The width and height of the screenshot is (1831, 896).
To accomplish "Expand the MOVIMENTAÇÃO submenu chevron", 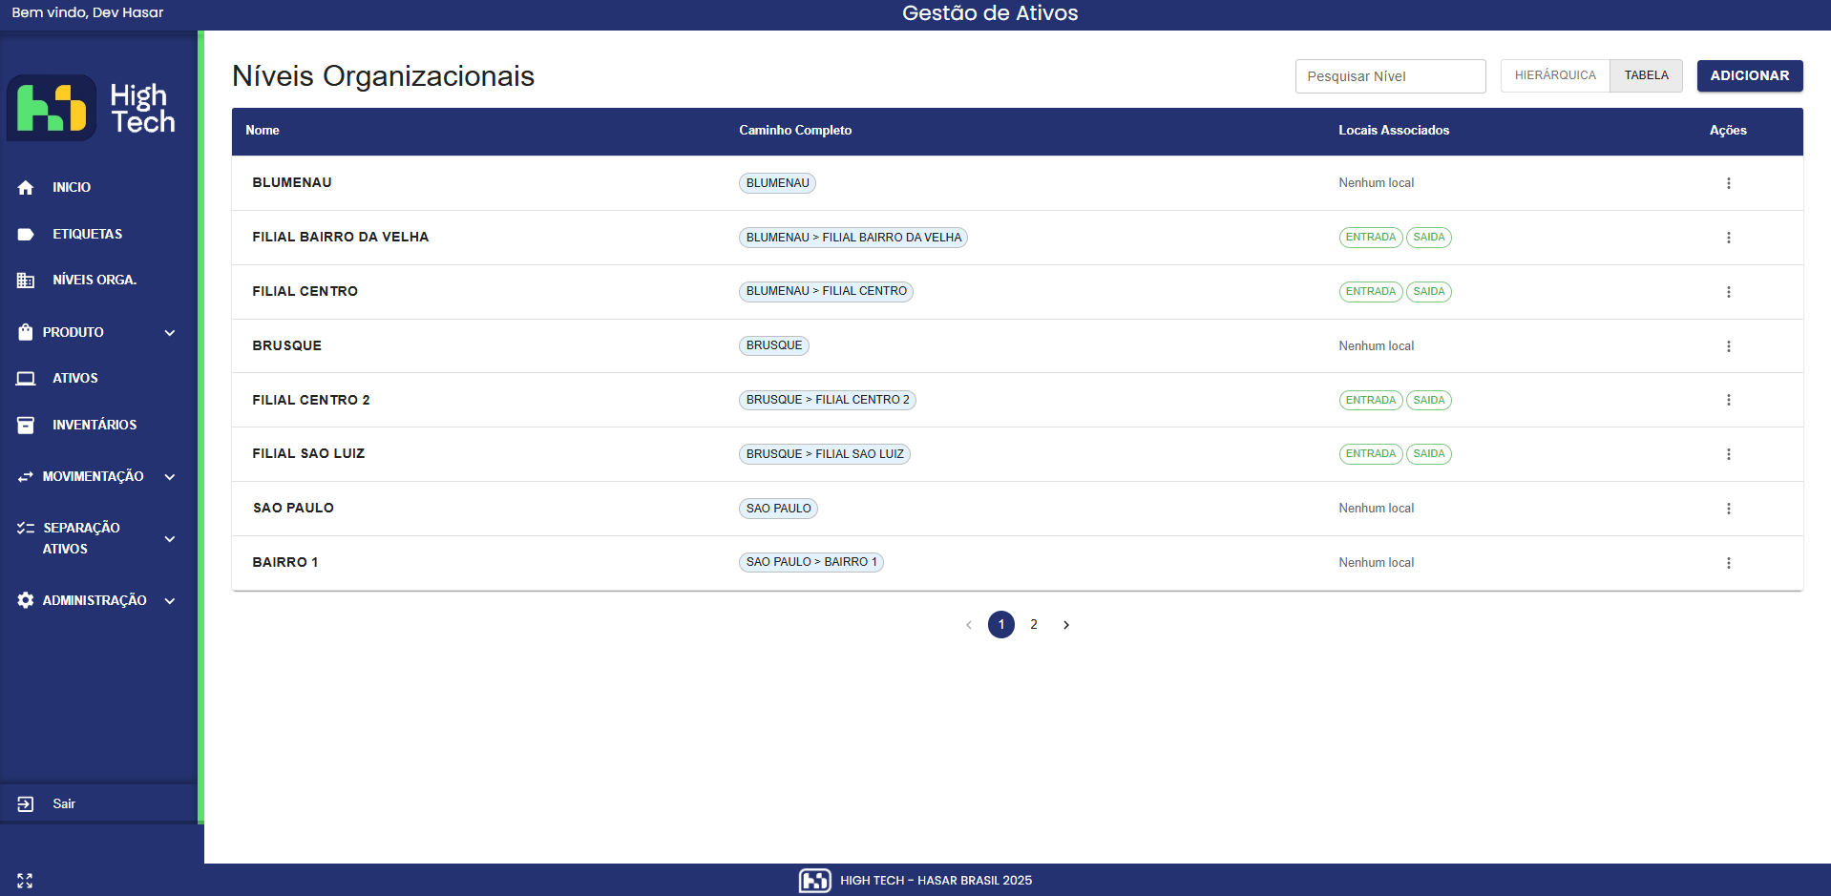I will click(x=170, y=477).
